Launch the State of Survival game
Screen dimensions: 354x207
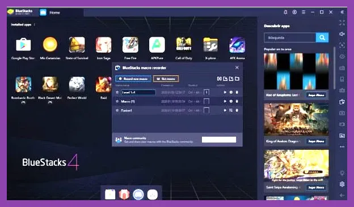pyautogui.click(x=77, y=45)
